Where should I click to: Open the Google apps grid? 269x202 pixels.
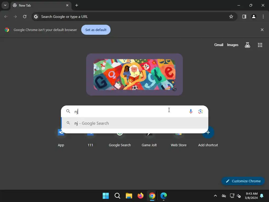[260, 45]
